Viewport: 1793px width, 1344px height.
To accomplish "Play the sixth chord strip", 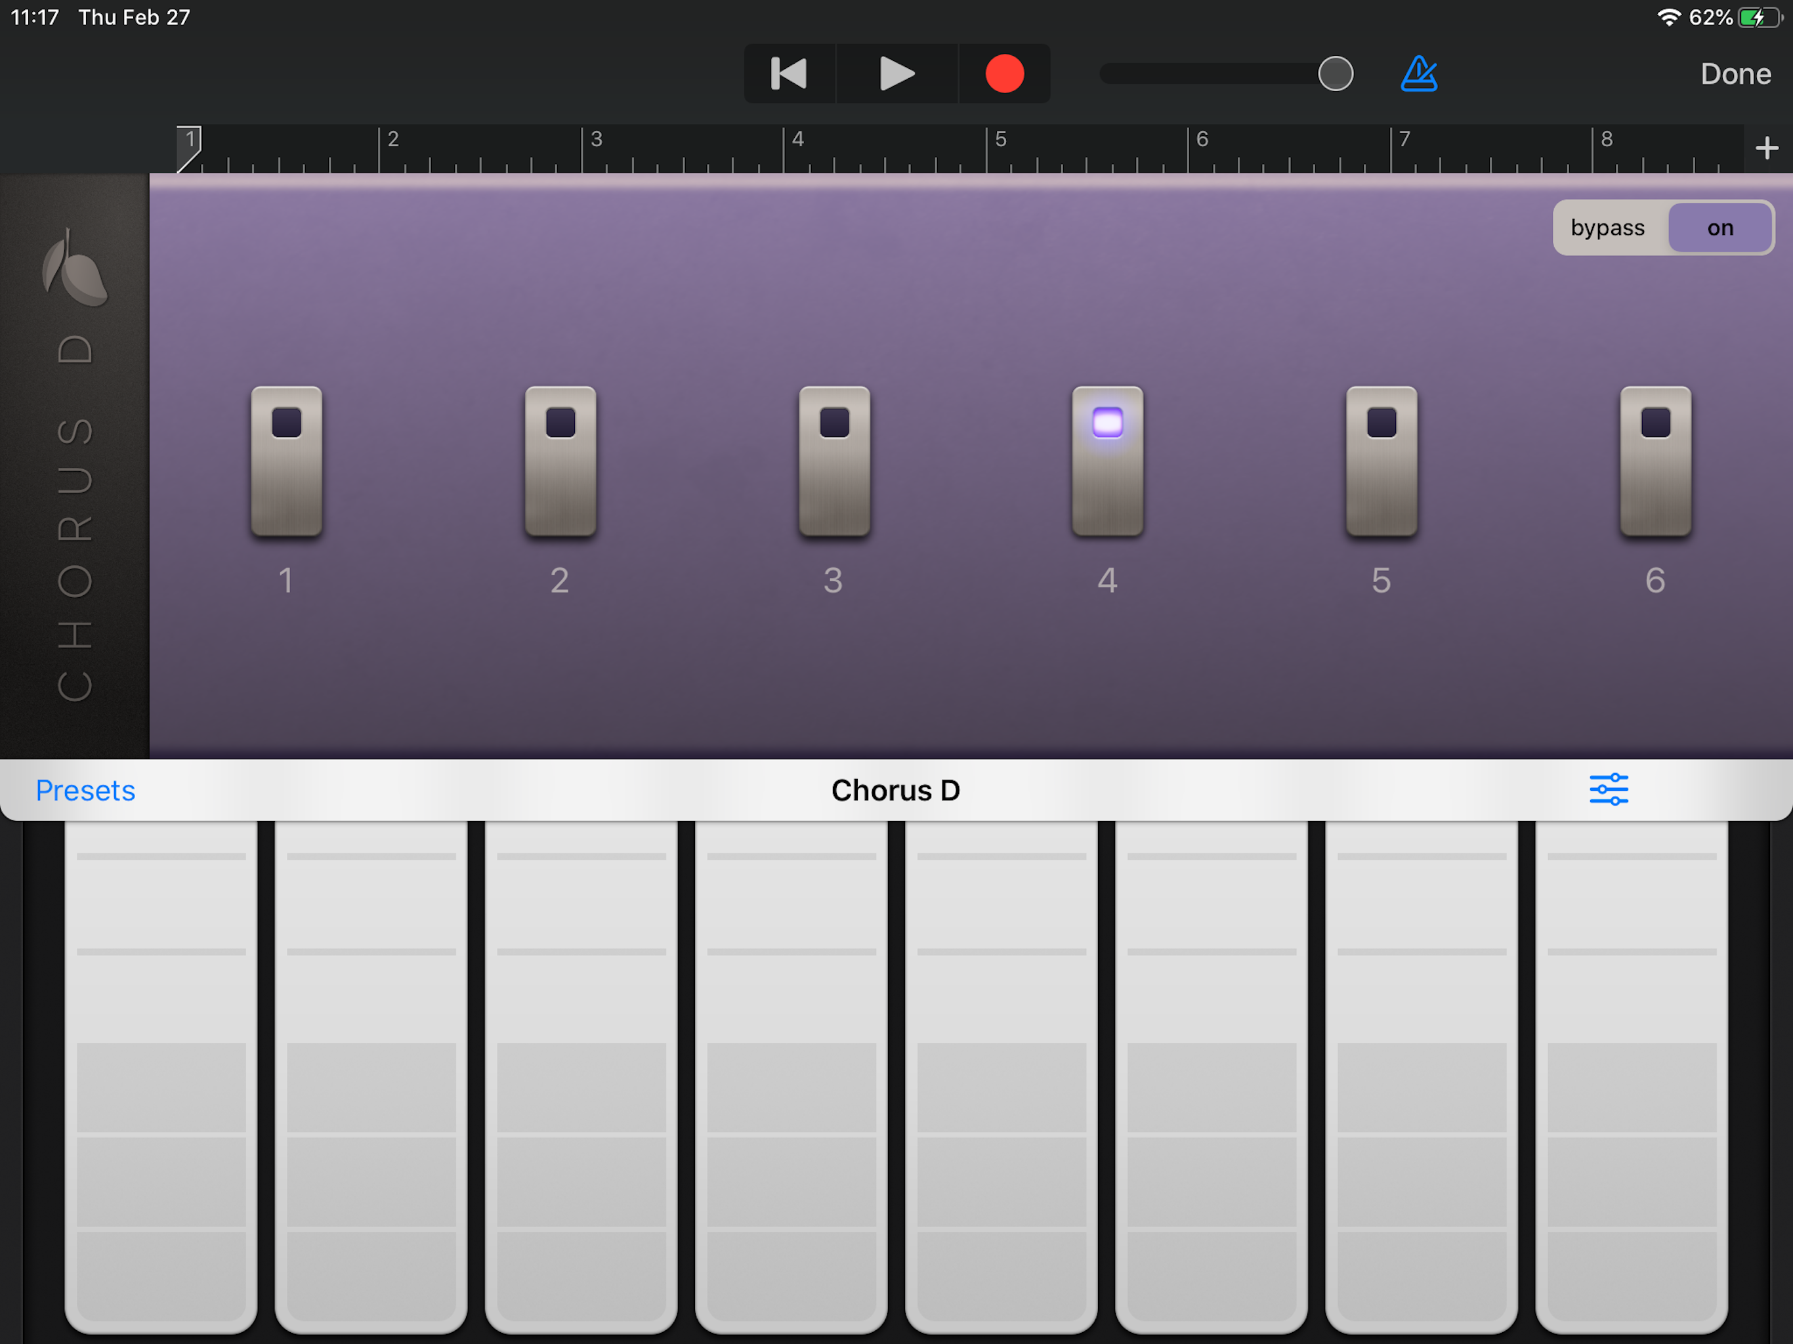I will (1211, 1076).
